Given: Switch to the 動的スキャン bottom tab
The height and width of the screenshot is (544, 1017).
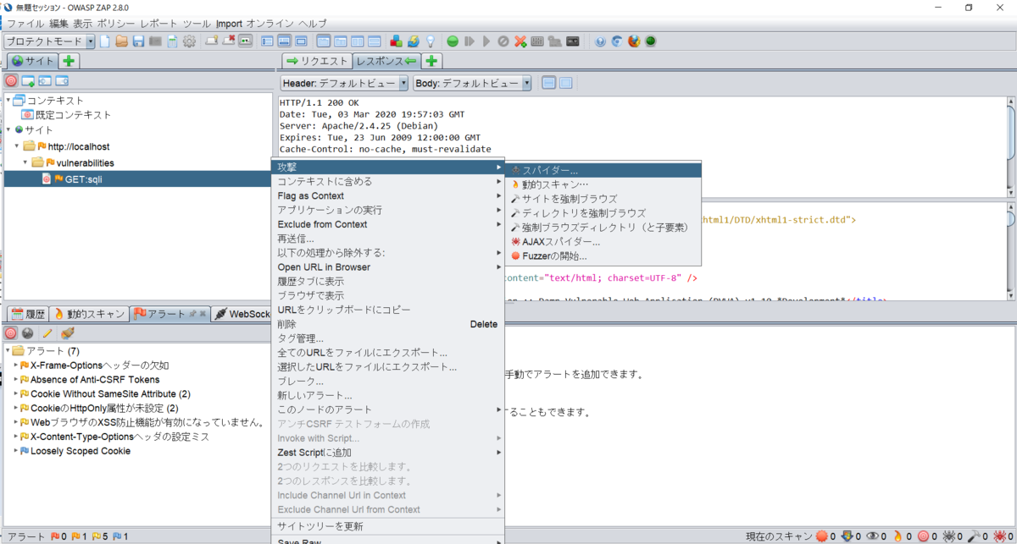Looking at the screenshot, I should pyautogui.click(x=90, y=314).
